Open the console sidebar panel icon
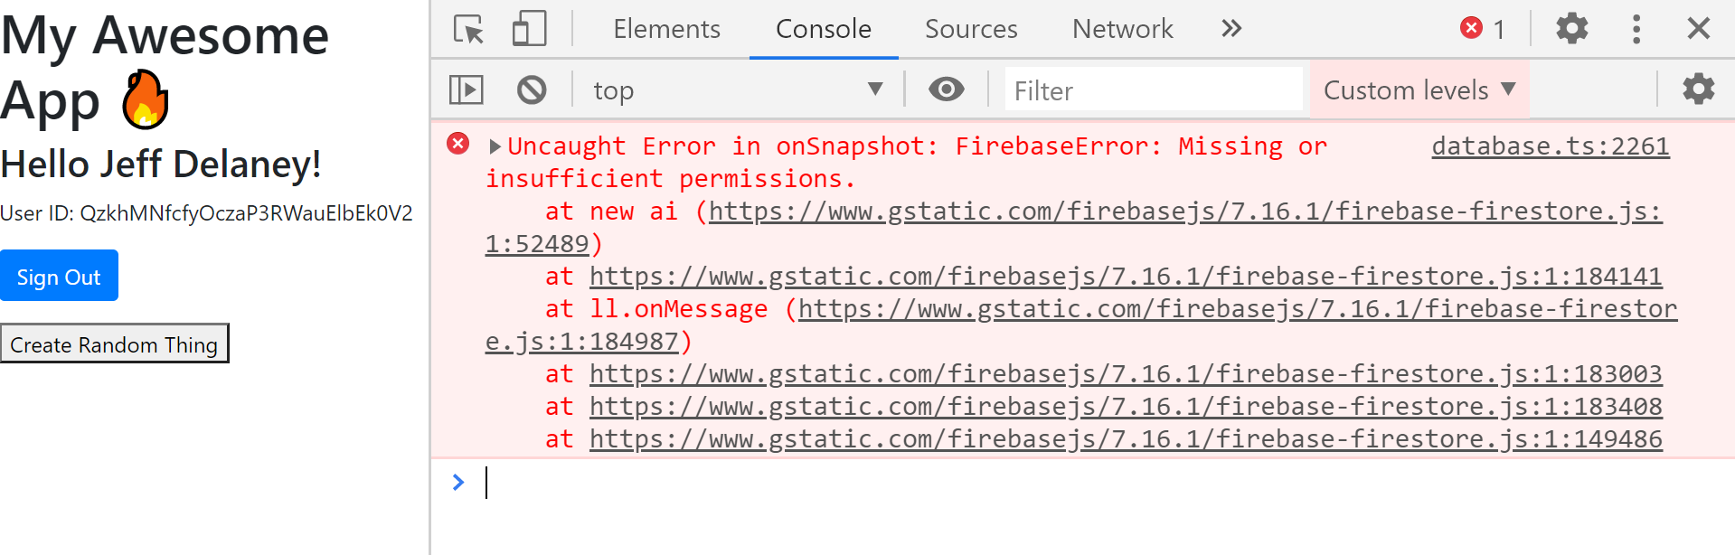Viewport: 1735px width, 555px height. tap(467, 89)
